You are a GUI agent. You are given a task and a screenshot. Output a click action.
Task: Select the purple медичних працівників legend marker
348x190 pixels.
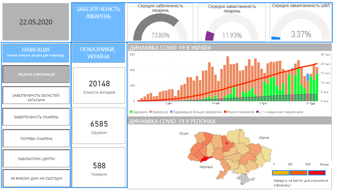point(258,112)
